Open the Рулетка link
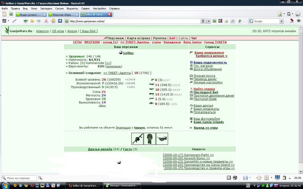 [160, 38]
